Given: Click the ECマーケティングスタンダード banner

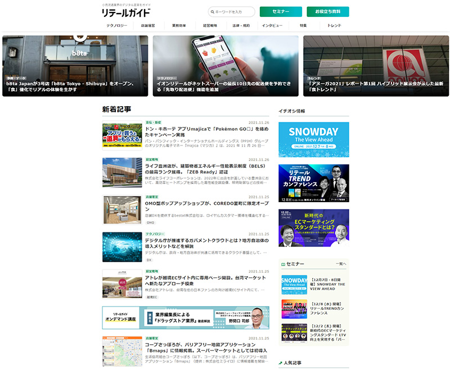Looking at the screenshot, I should point(313,228).
